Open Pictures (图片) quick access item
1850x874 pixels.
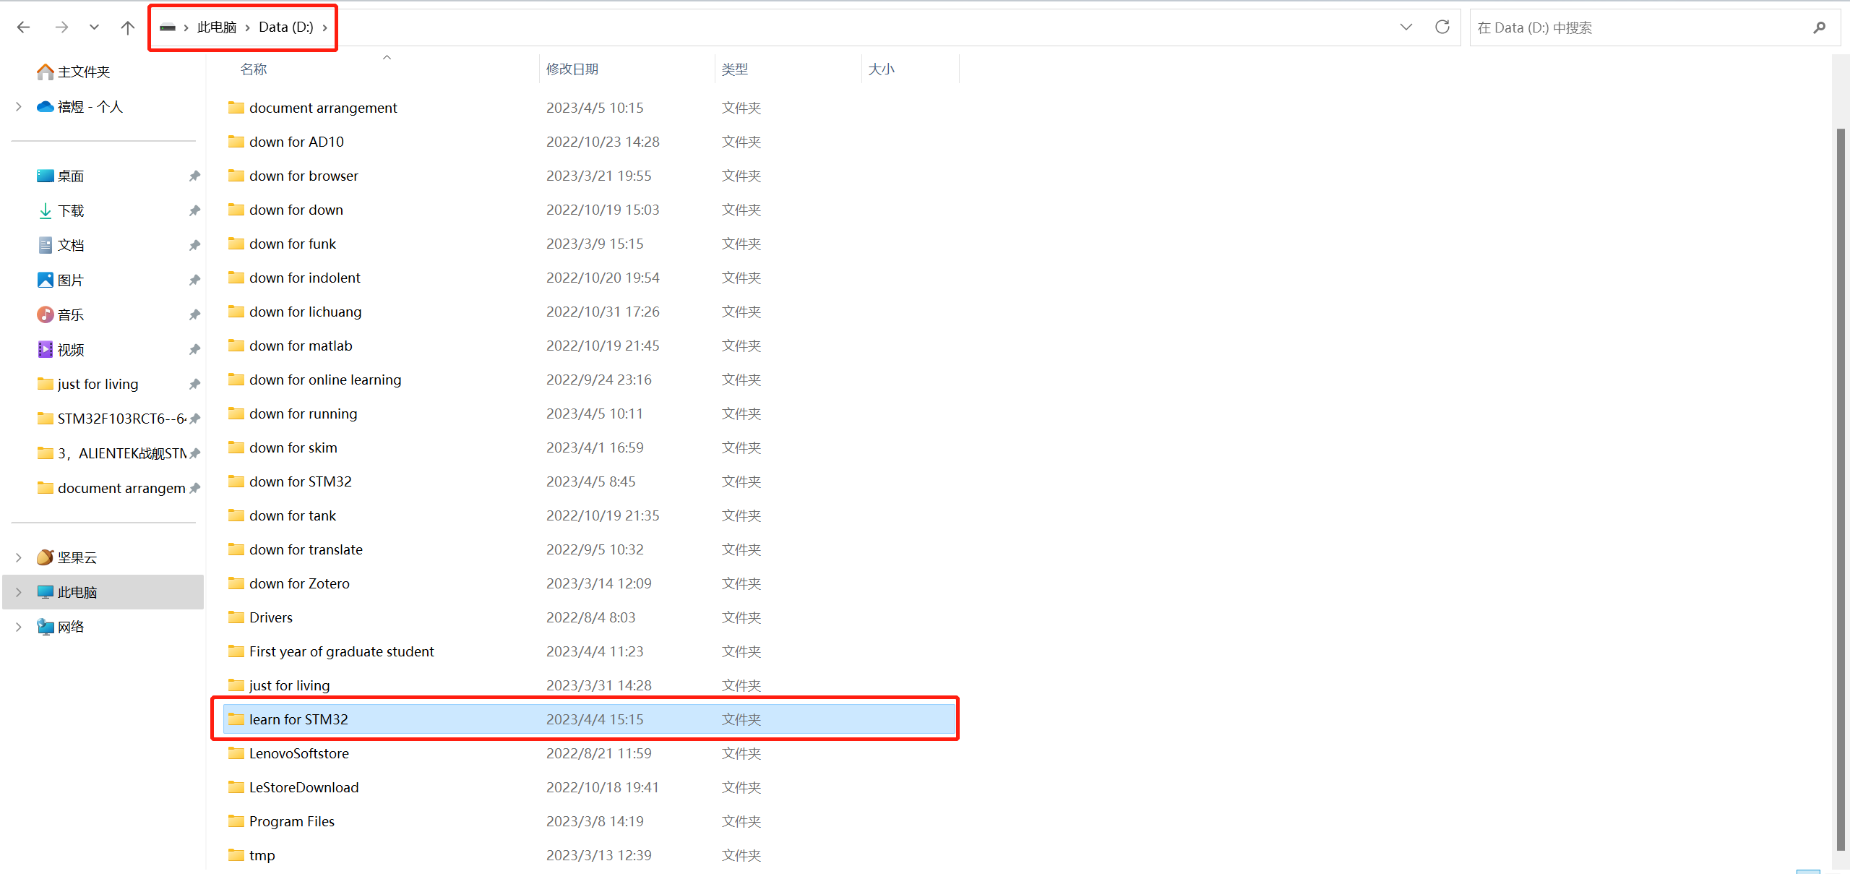[71, 280]
